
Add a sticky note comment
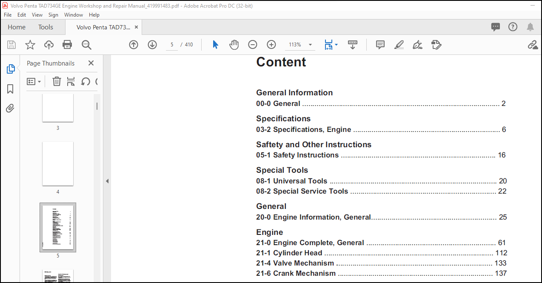coord(380,45)
